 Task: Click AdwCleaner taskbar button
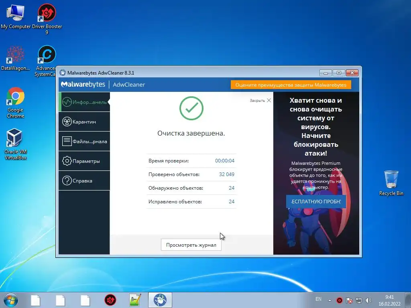click(x=160, y=300)
